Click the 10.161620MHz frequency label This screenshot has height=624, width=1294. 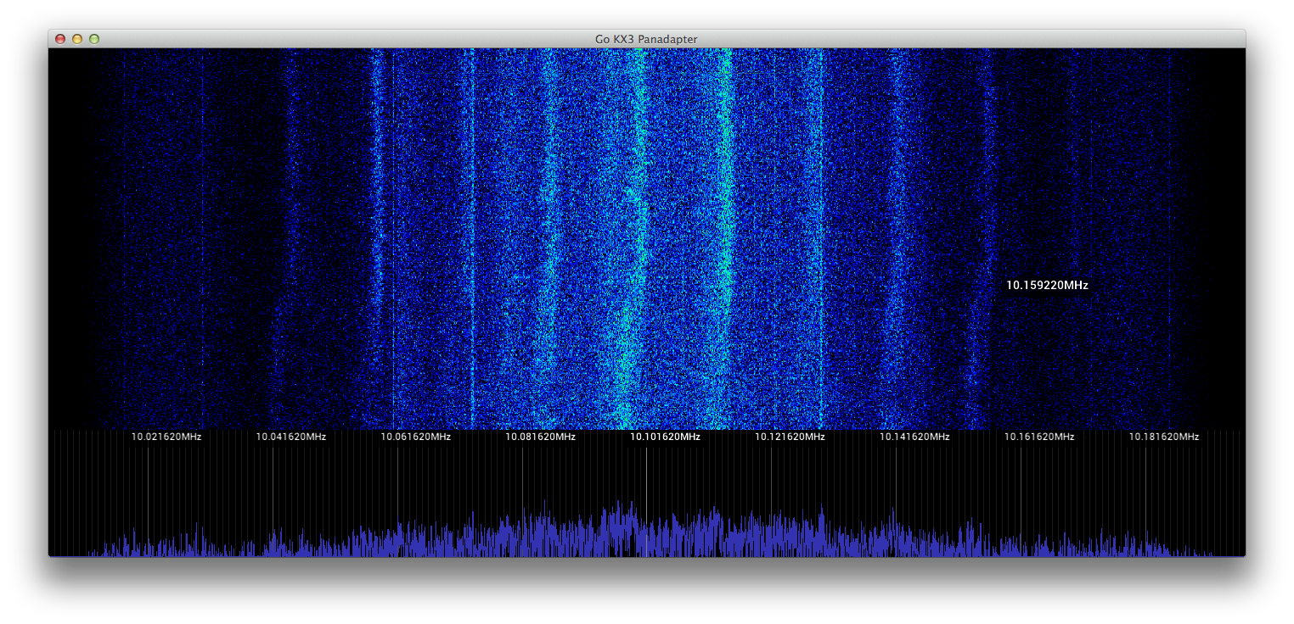pos(1039,437)
